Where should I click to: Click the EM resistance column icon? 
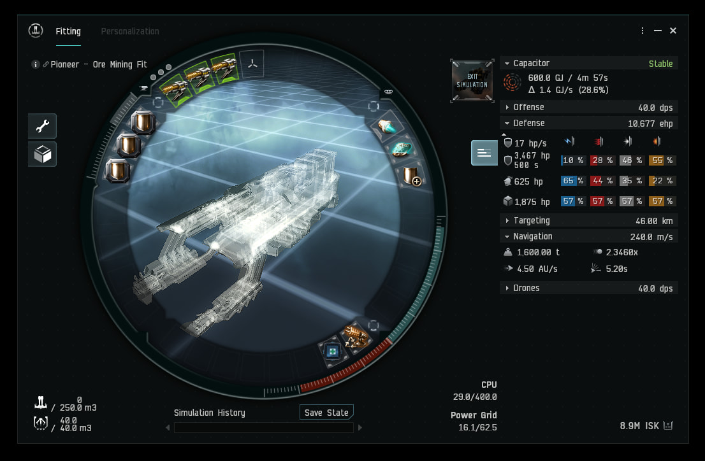pos(569,141)
